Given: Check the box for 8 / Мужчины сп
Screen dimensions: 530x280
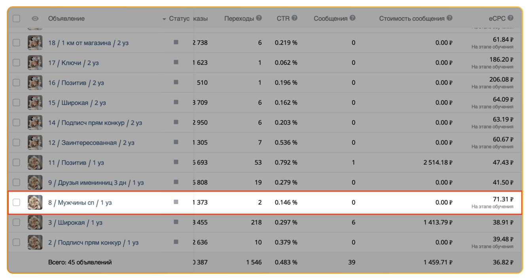Looking at the screenshot, I should [x=16, y=203].
